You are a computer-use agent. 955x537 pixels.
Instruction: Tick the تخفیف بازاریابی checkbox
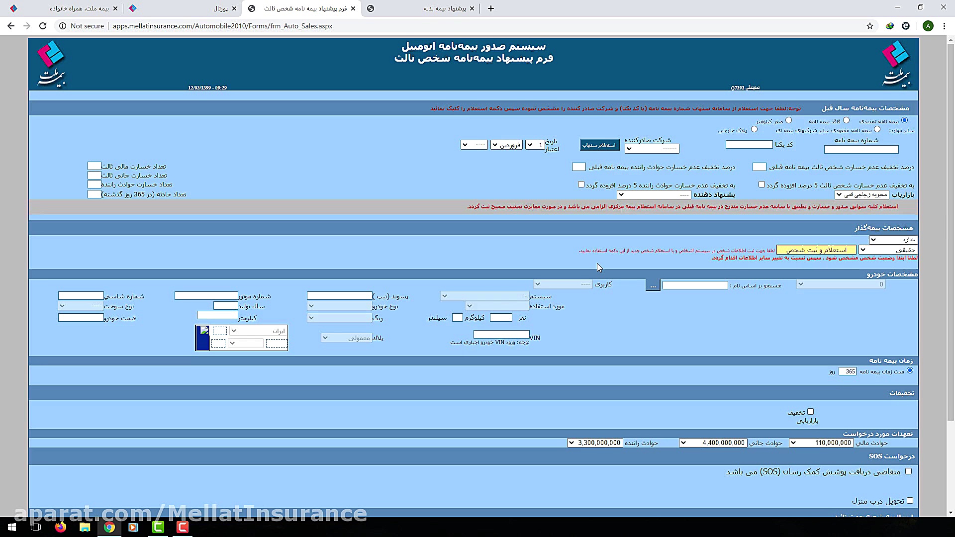810,412
